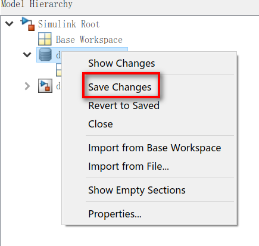Click the Model Hierarchy panel header

coord(37,4)
